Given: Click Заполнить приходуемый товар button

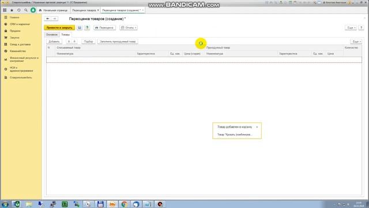Looking at the screenshot, I should click(x=118, y=42).
